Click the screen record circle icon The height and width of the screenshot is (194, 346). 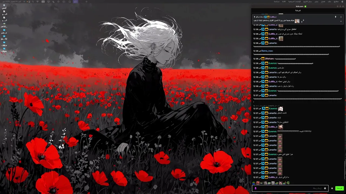[58, 2]
